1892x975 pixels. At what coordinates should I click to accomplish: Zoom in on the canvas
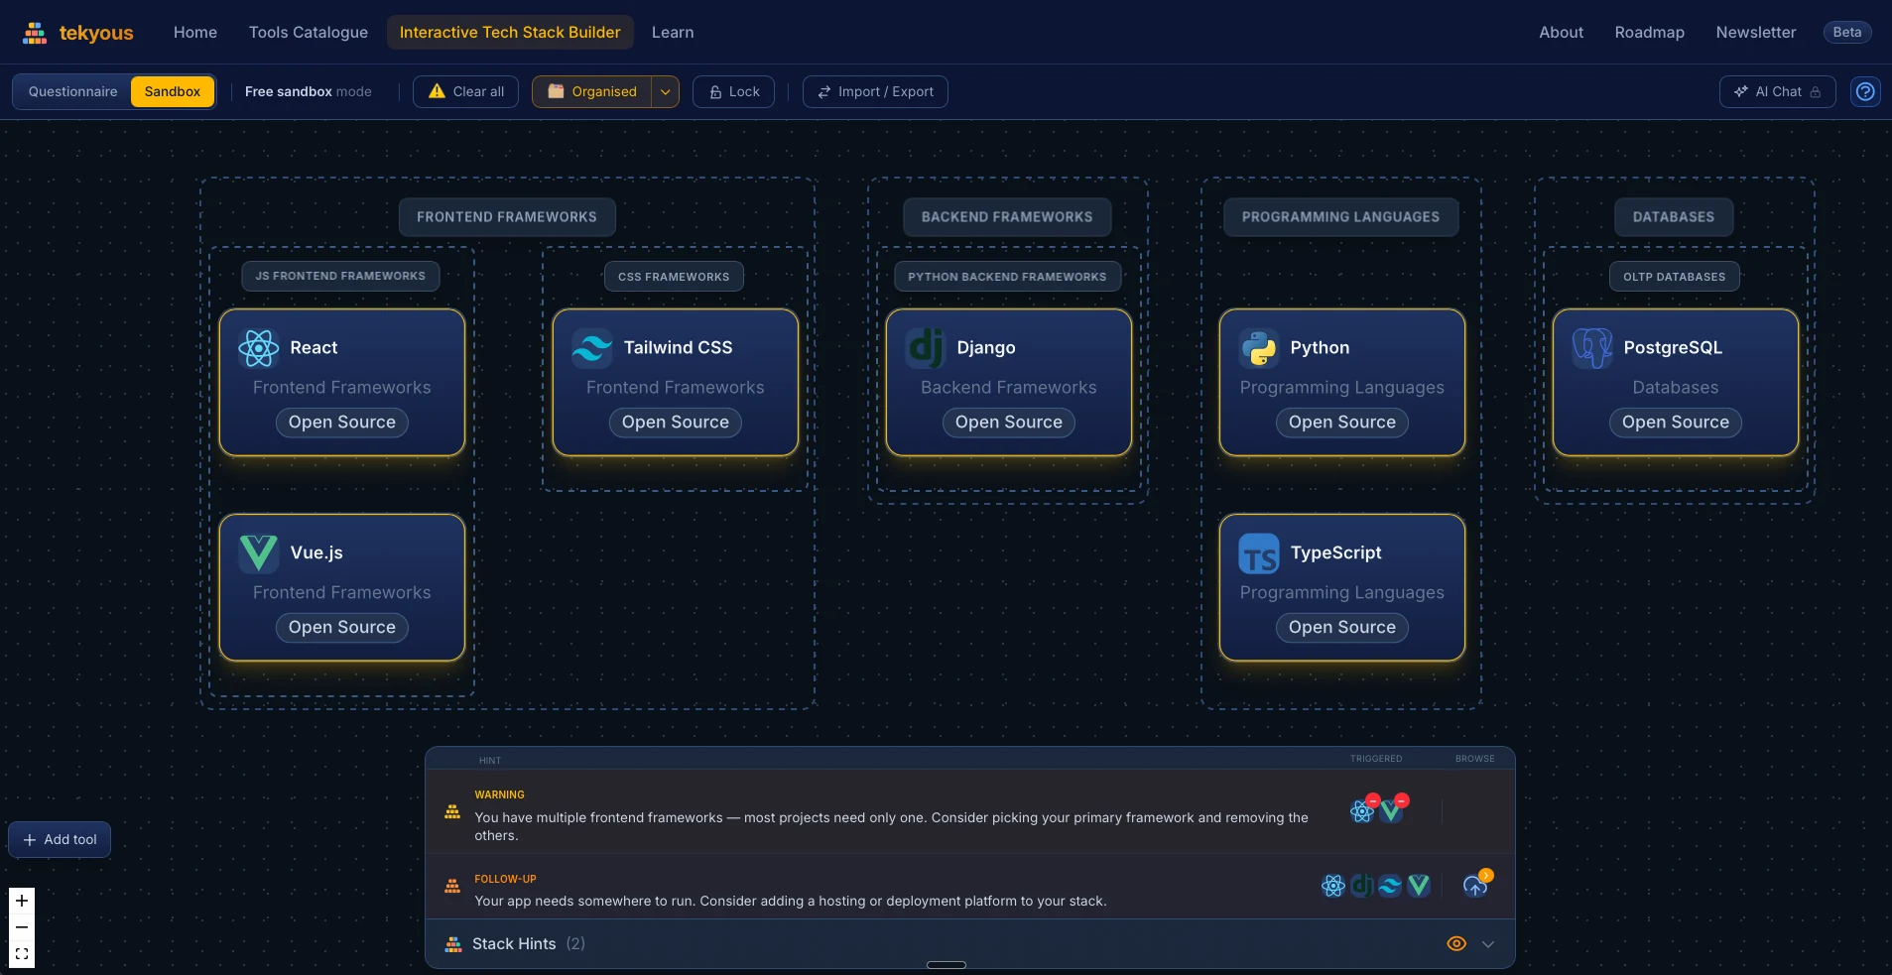22,901
